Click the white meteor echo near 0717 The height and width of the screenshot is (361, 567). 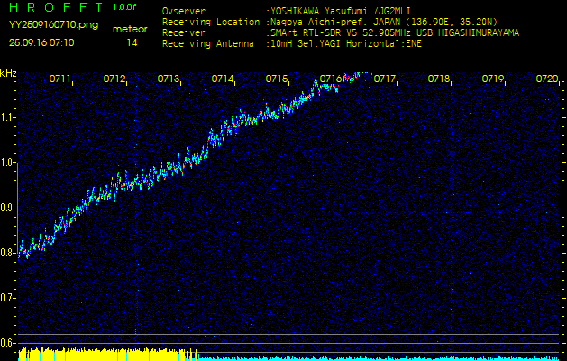[x=380, y=210]
